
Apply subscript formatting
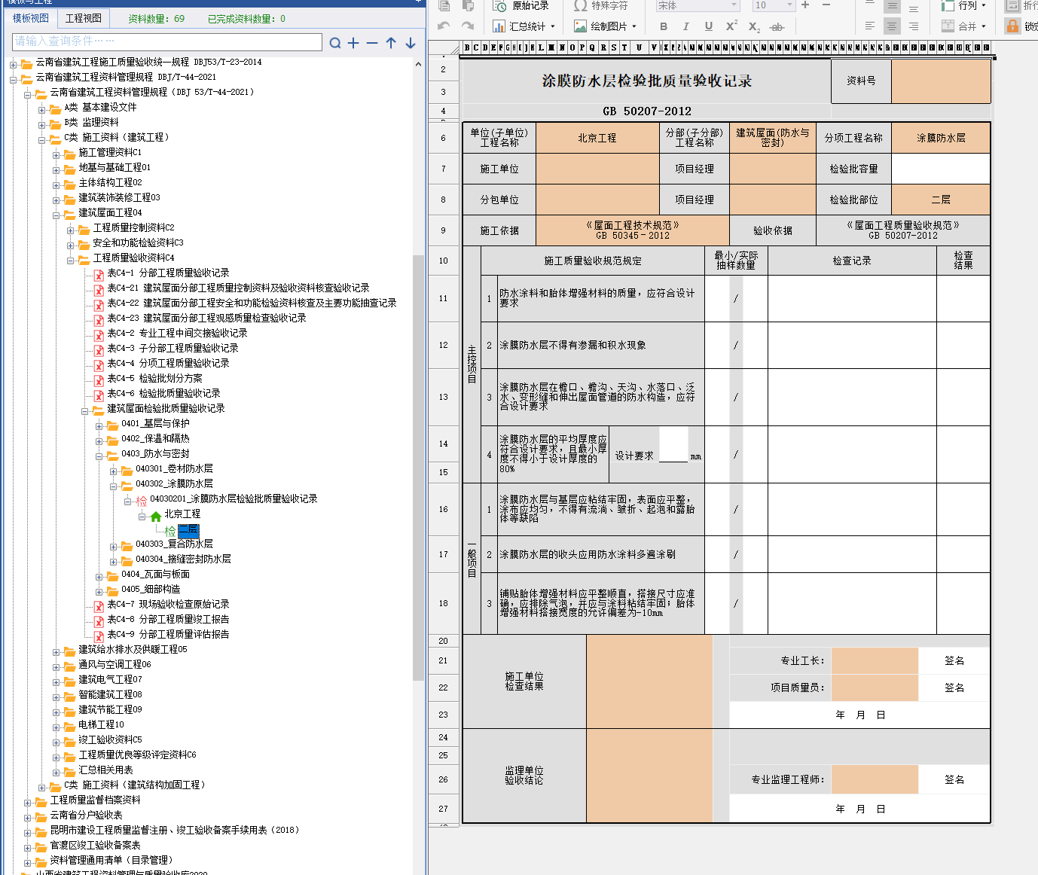click(x=754, y=26)
